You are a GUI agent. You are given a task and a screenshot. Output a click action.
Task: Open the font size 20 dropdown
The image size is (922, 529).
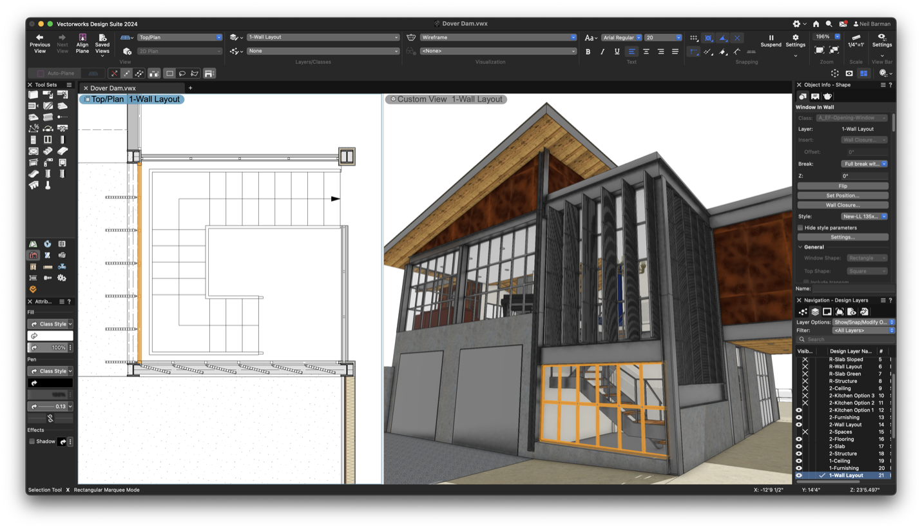pos(663,37)
